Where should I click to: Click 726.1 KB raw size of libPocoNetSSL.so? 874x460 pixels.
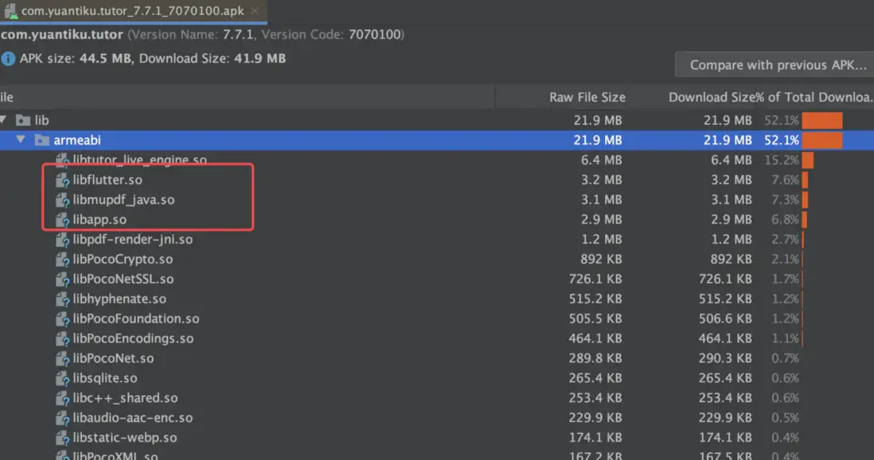click(595, 279)
